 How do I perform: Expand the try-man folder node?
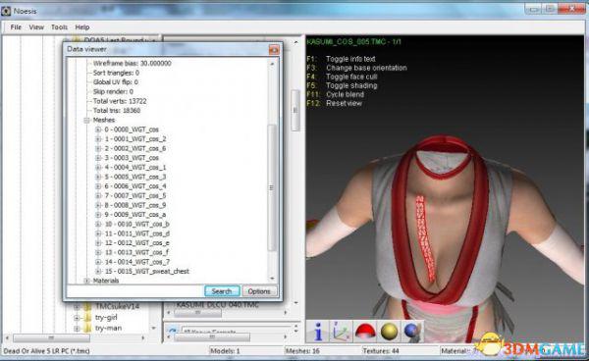77,329
